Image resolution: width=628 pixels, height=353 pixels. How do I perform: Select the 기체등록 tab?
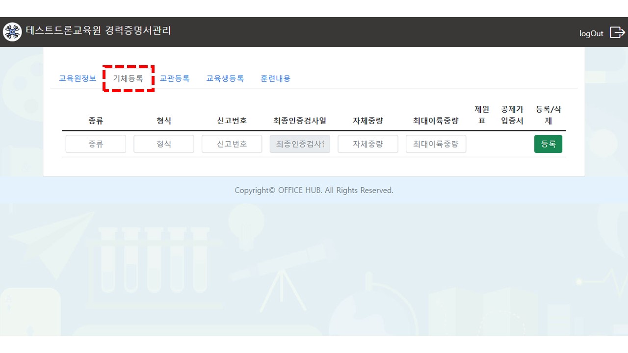(x=128, y=78)
